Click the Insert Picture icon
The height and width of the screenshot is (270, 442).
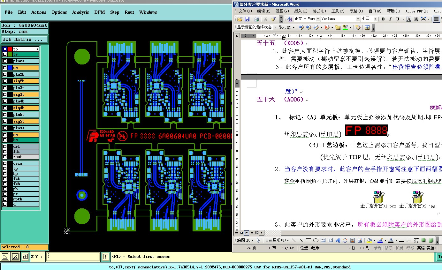coord(360,240)
